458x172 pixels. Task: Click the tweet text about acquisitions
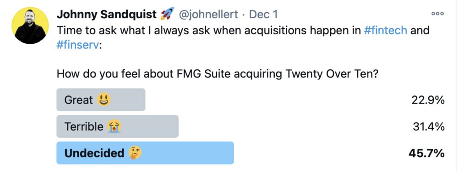coord(243,38)
